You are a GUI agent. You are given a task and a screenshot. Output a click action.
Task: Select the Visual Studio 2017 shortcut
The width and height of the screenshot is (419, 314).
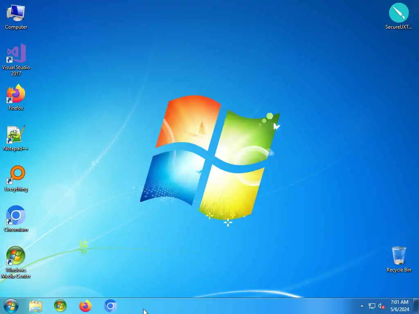16,60
